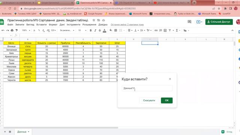Open a new browser tab
The image size is (240, 135).
pos(194,3)
